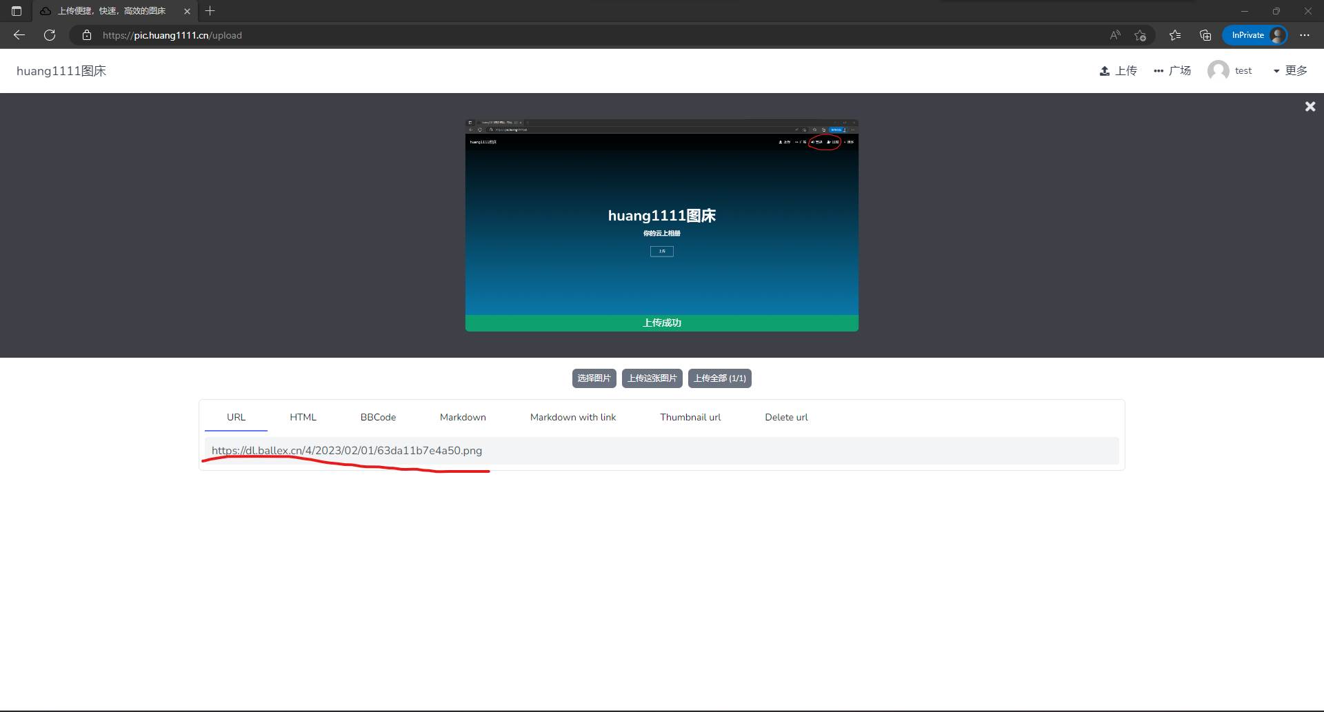Expand the 更多 dropdown menu
The height and width of the screenshot is (712, 1324).
1290,70
